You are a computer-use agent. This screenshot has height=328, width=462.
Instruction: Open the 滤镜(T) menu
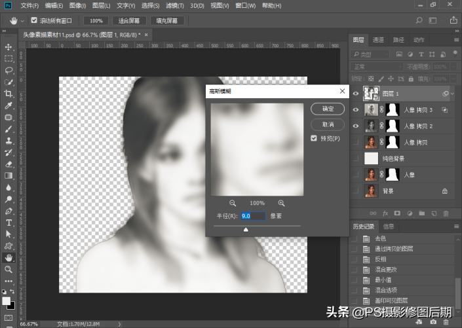pyautogui.click(x=175, y=6)
